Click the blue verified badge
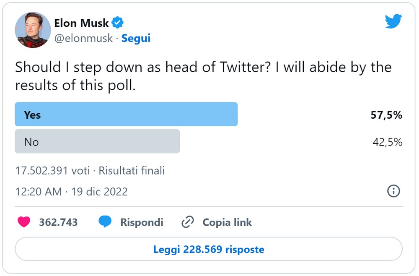This screenshot has width=419, height=276. pos(117,23)
